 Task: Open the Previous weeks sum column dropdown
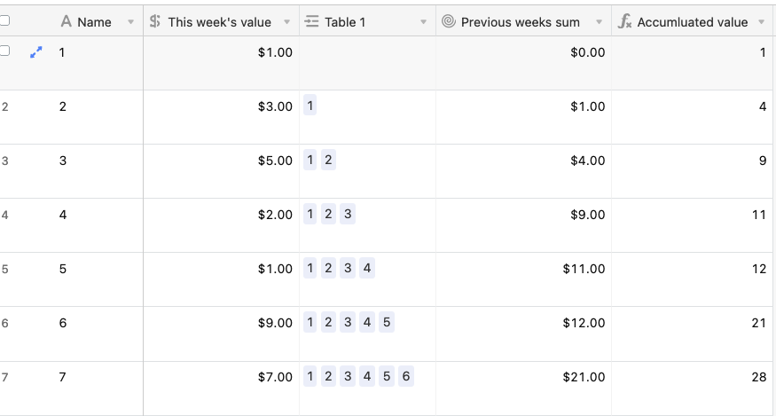click(599, 22)
